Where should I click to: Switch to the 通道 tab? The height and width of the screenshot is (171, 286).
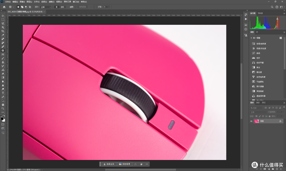(258, 103)
